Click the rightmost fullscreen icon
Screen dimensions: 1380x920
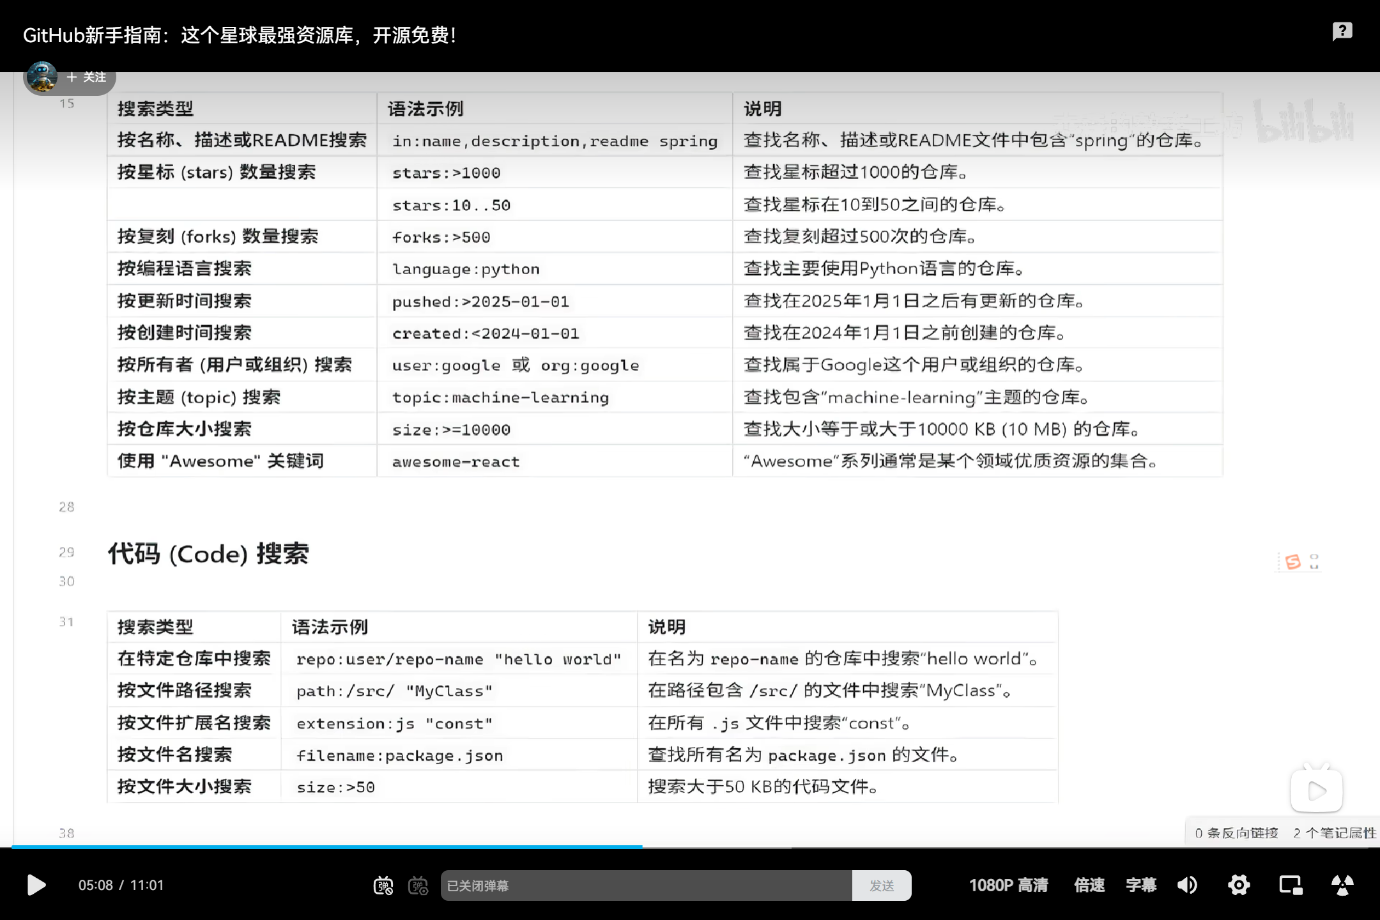click(x=1342, y=885)
